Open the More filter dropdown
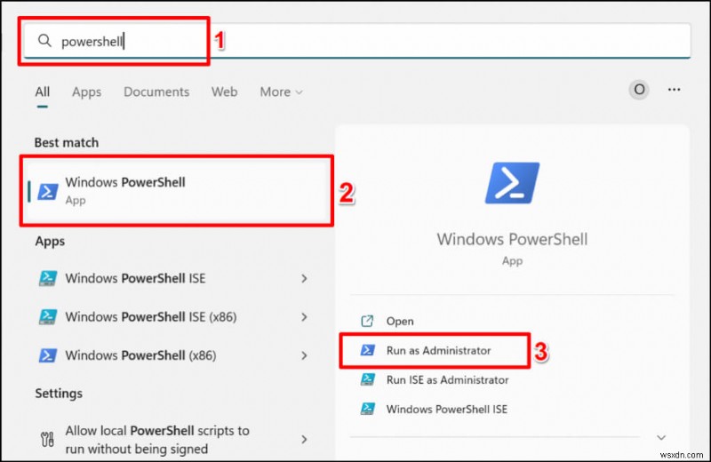 coord(281,92)
